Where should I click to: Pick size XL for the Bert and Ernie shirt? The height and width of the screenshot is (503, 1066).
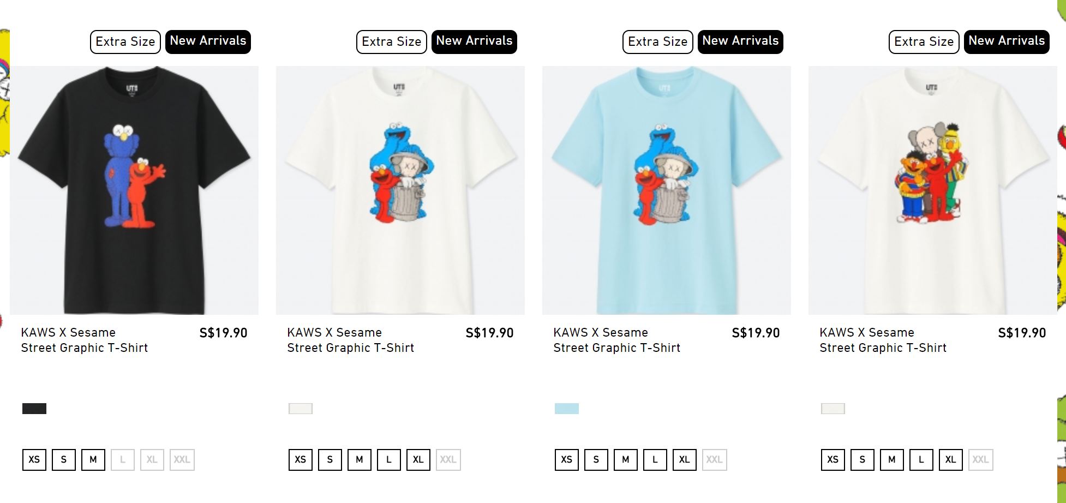click(951, 459)
